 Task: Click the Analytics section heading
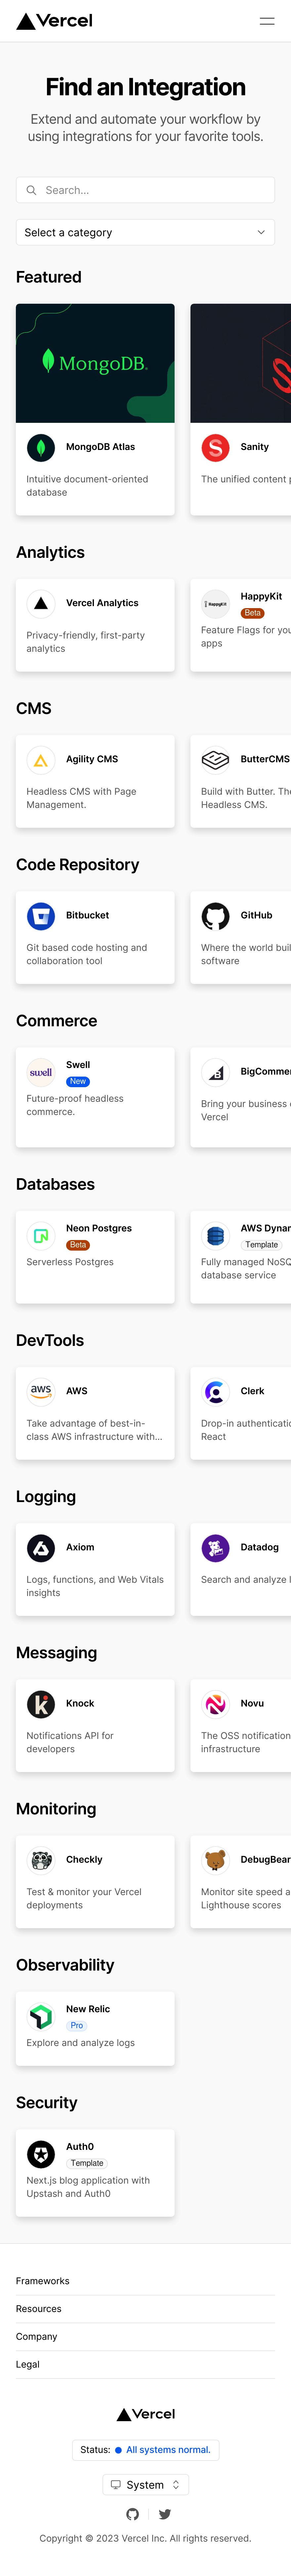(x=50, y=552)
